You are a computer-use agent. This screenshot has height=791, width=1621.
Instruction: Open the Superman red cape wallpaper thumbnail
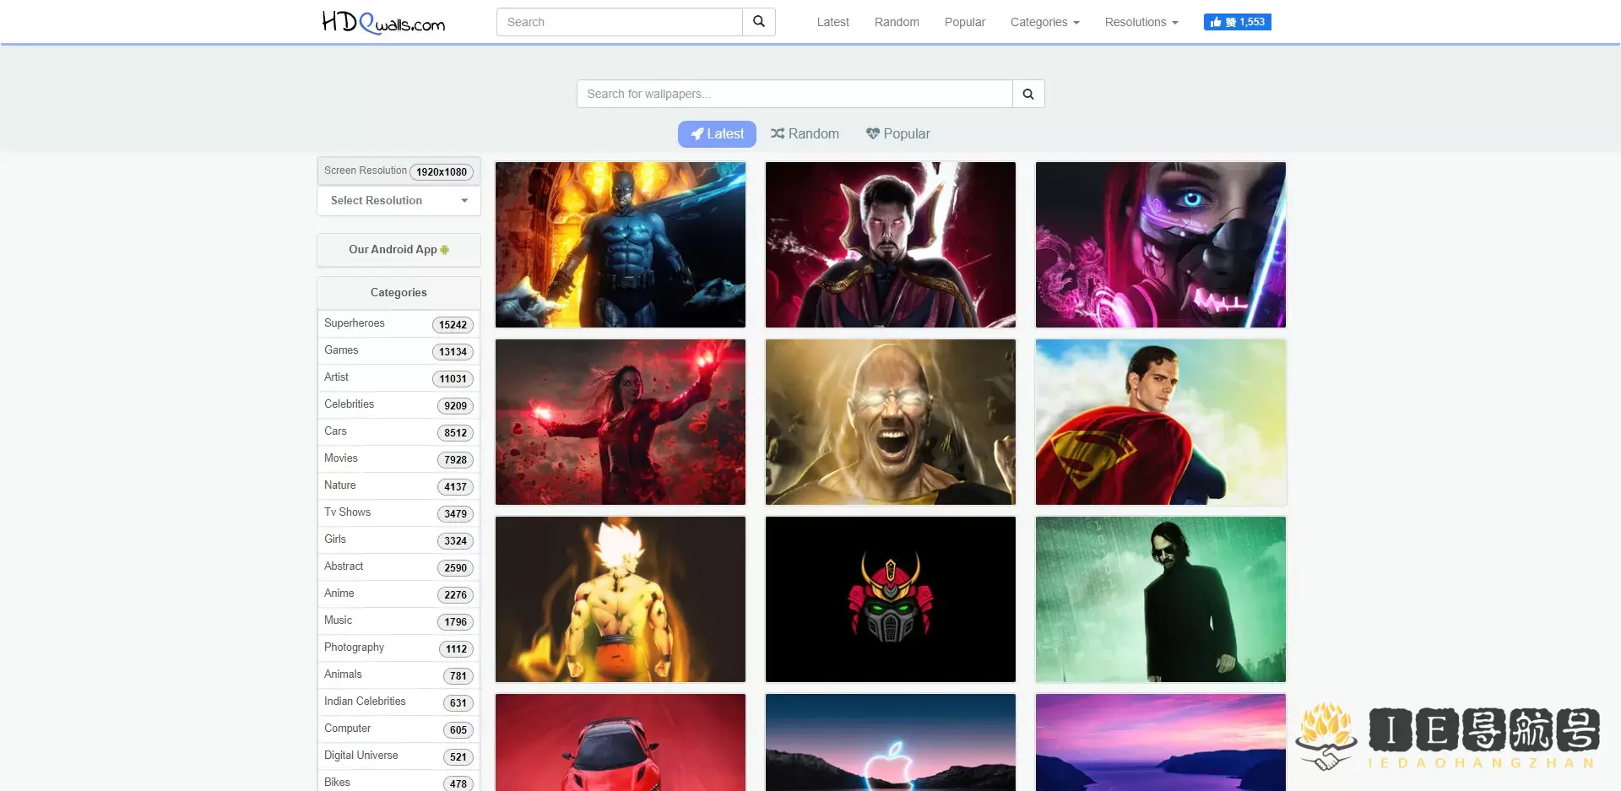pyautogui.click(x=1160, y=422)
